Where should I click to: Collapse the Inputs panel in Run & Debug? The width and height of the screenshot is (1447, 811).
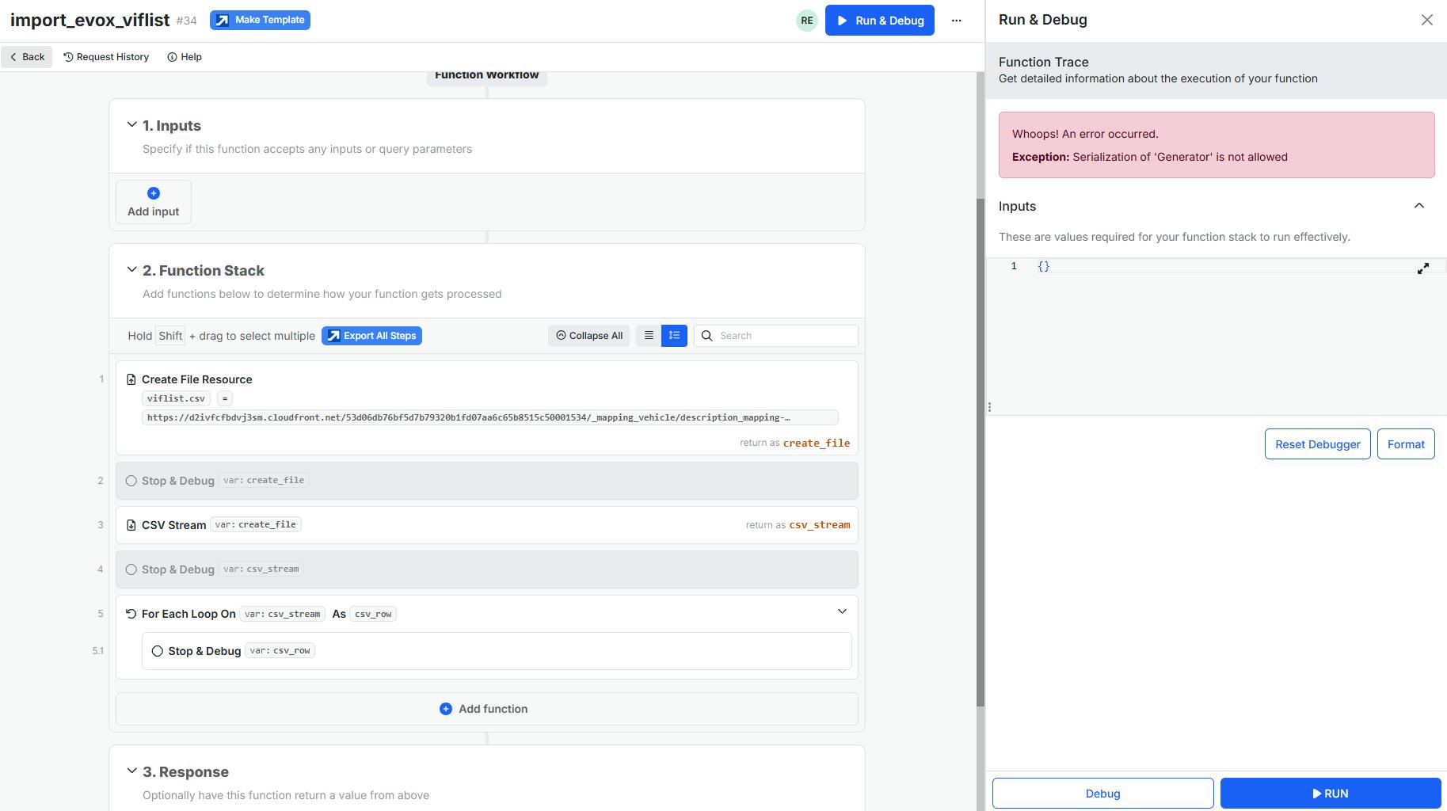(1418, 206)
